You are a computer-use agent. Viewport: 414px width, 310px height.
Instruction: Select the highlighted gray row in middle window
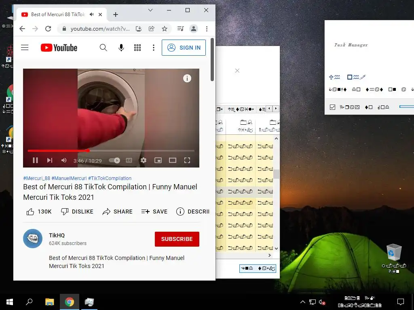[x=245, y=192]
